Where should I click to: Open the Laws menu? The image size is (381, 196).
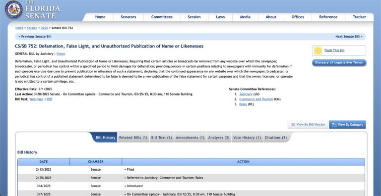point(220,17)
